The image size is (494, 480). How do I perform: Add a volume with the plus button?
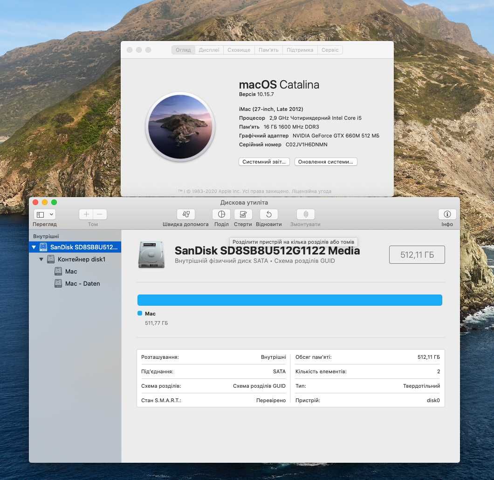(x=86, y=214)
